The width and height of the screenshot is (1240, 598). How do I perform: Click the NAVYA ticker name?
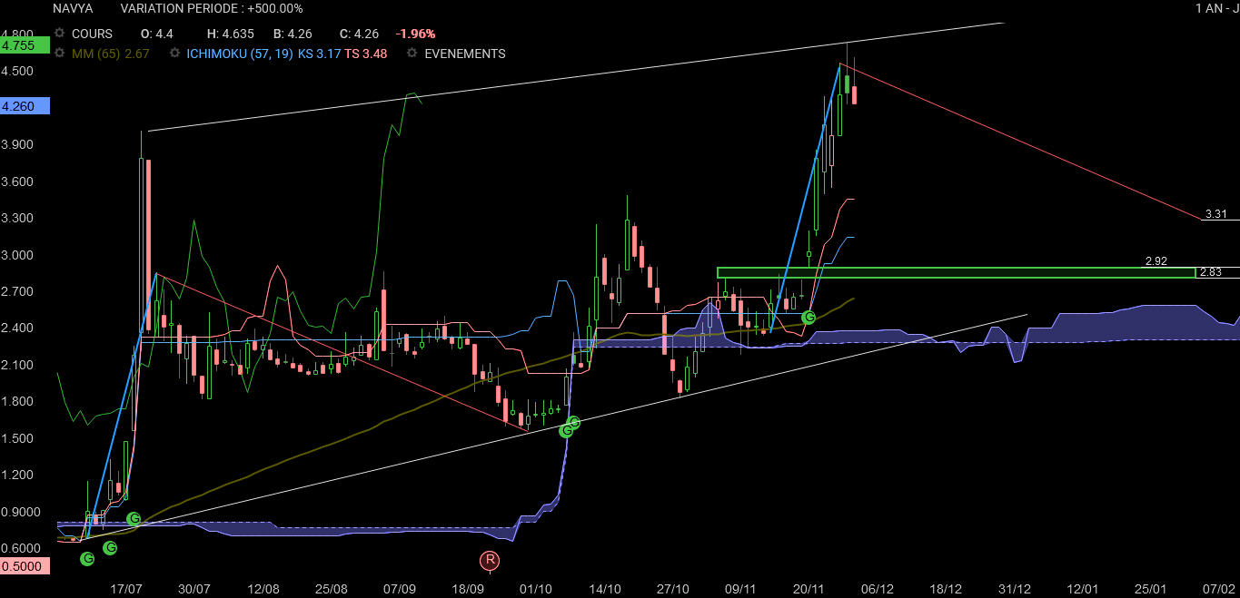click(x=73, y=8)
